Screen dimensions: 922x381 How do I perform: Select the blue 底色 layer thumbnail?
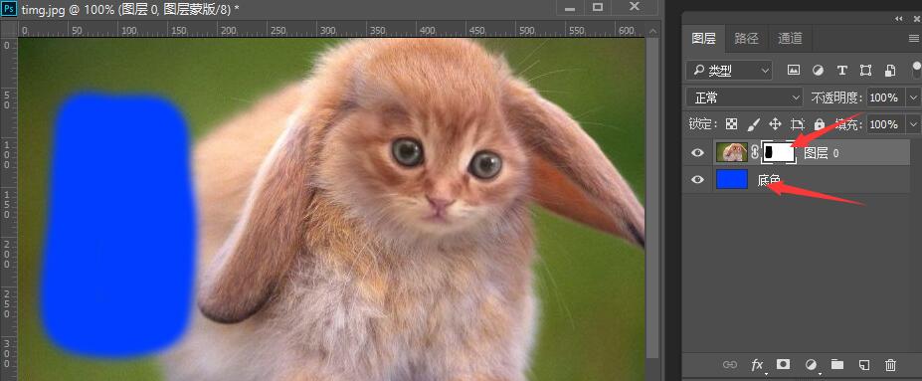tap(732, 179)
